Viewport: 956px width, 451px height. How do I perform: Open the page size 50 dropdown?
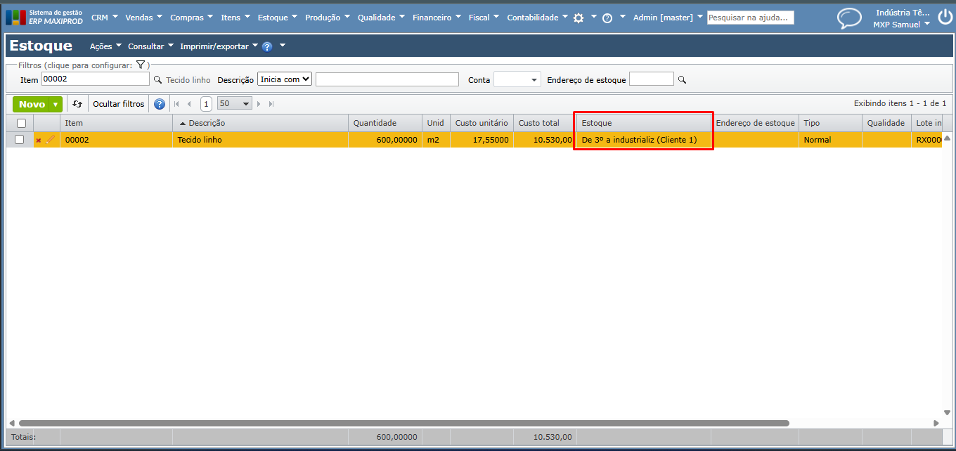pos(234,104)
